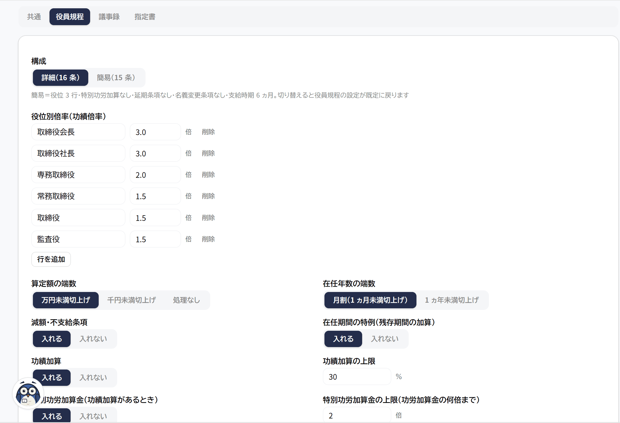This screenshot has width=620, height=423.
Task: Edit the 監査役 position name field
Action: coord(78,239)
